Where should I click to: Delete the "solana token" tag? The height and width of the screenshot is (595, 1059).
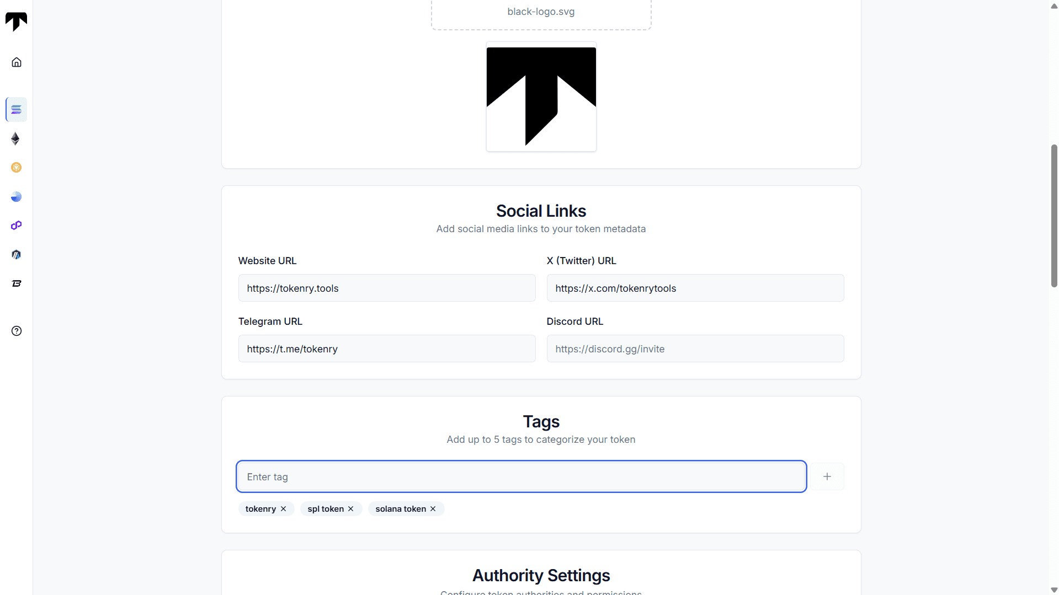coord(433,509)
